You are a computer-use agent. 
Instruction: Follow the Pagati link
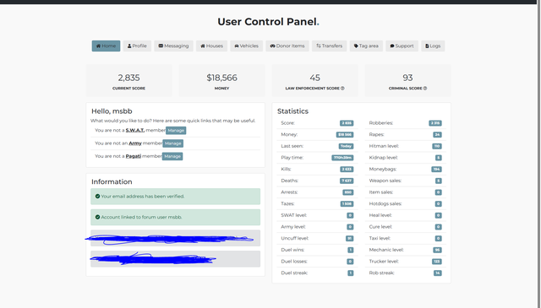(x=134, y=156)
